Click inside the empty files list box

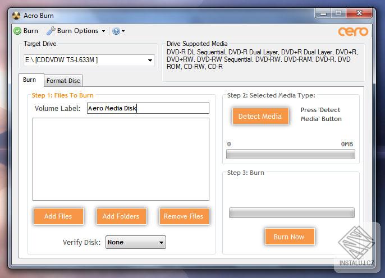[121, 159]
